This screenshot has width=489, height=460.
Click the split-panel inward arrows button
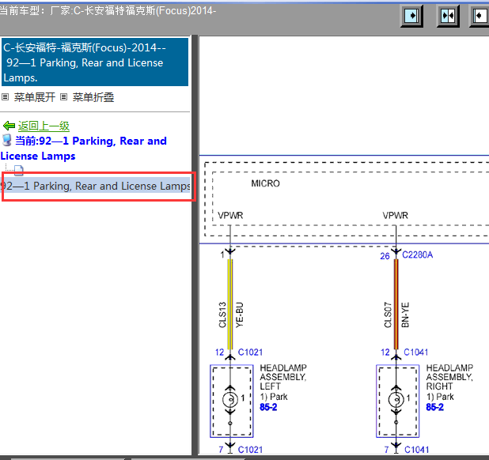(x=448, y=16)
